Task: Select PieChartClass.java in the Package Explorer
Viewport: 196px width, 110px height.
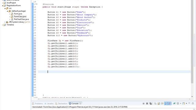Action: [21, 19]
